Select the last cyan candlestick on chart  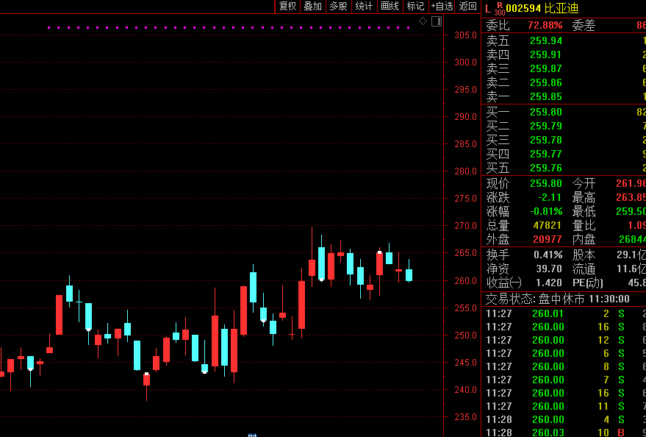click(x=409, y=275)
